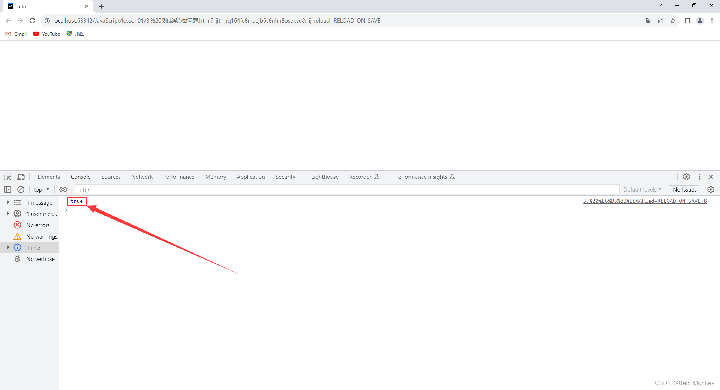The image size is (720, 390).
Task: Expand the 1 user messages group
Action: click(x=8, y=214)
